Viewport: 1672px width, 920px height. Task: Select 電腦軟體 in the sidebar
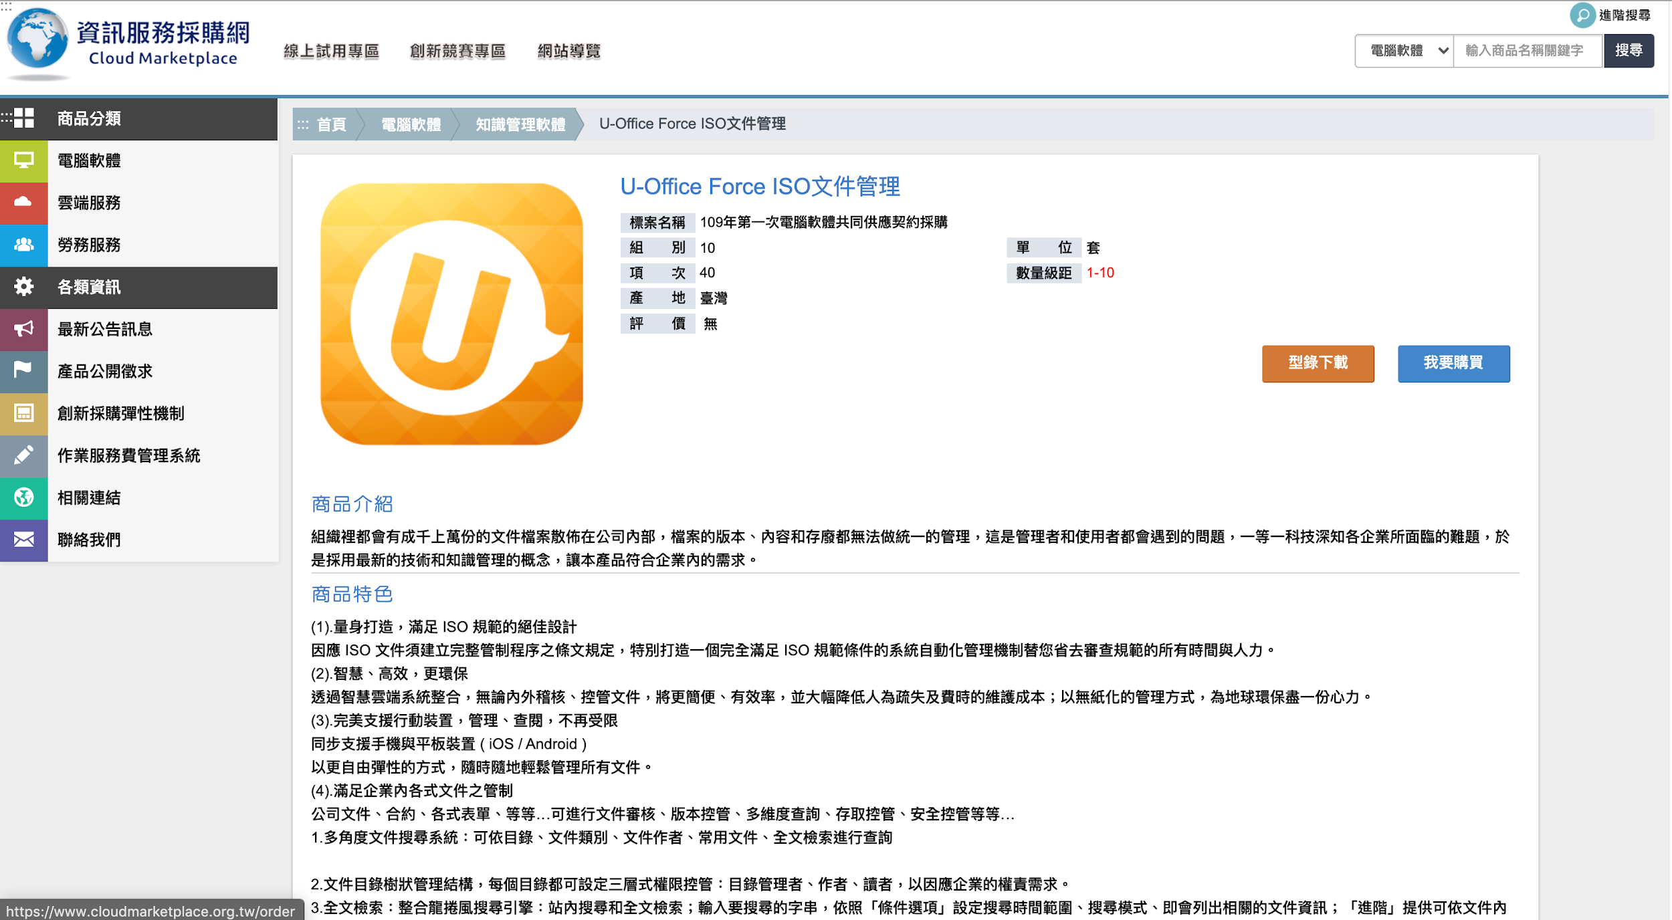89,161
